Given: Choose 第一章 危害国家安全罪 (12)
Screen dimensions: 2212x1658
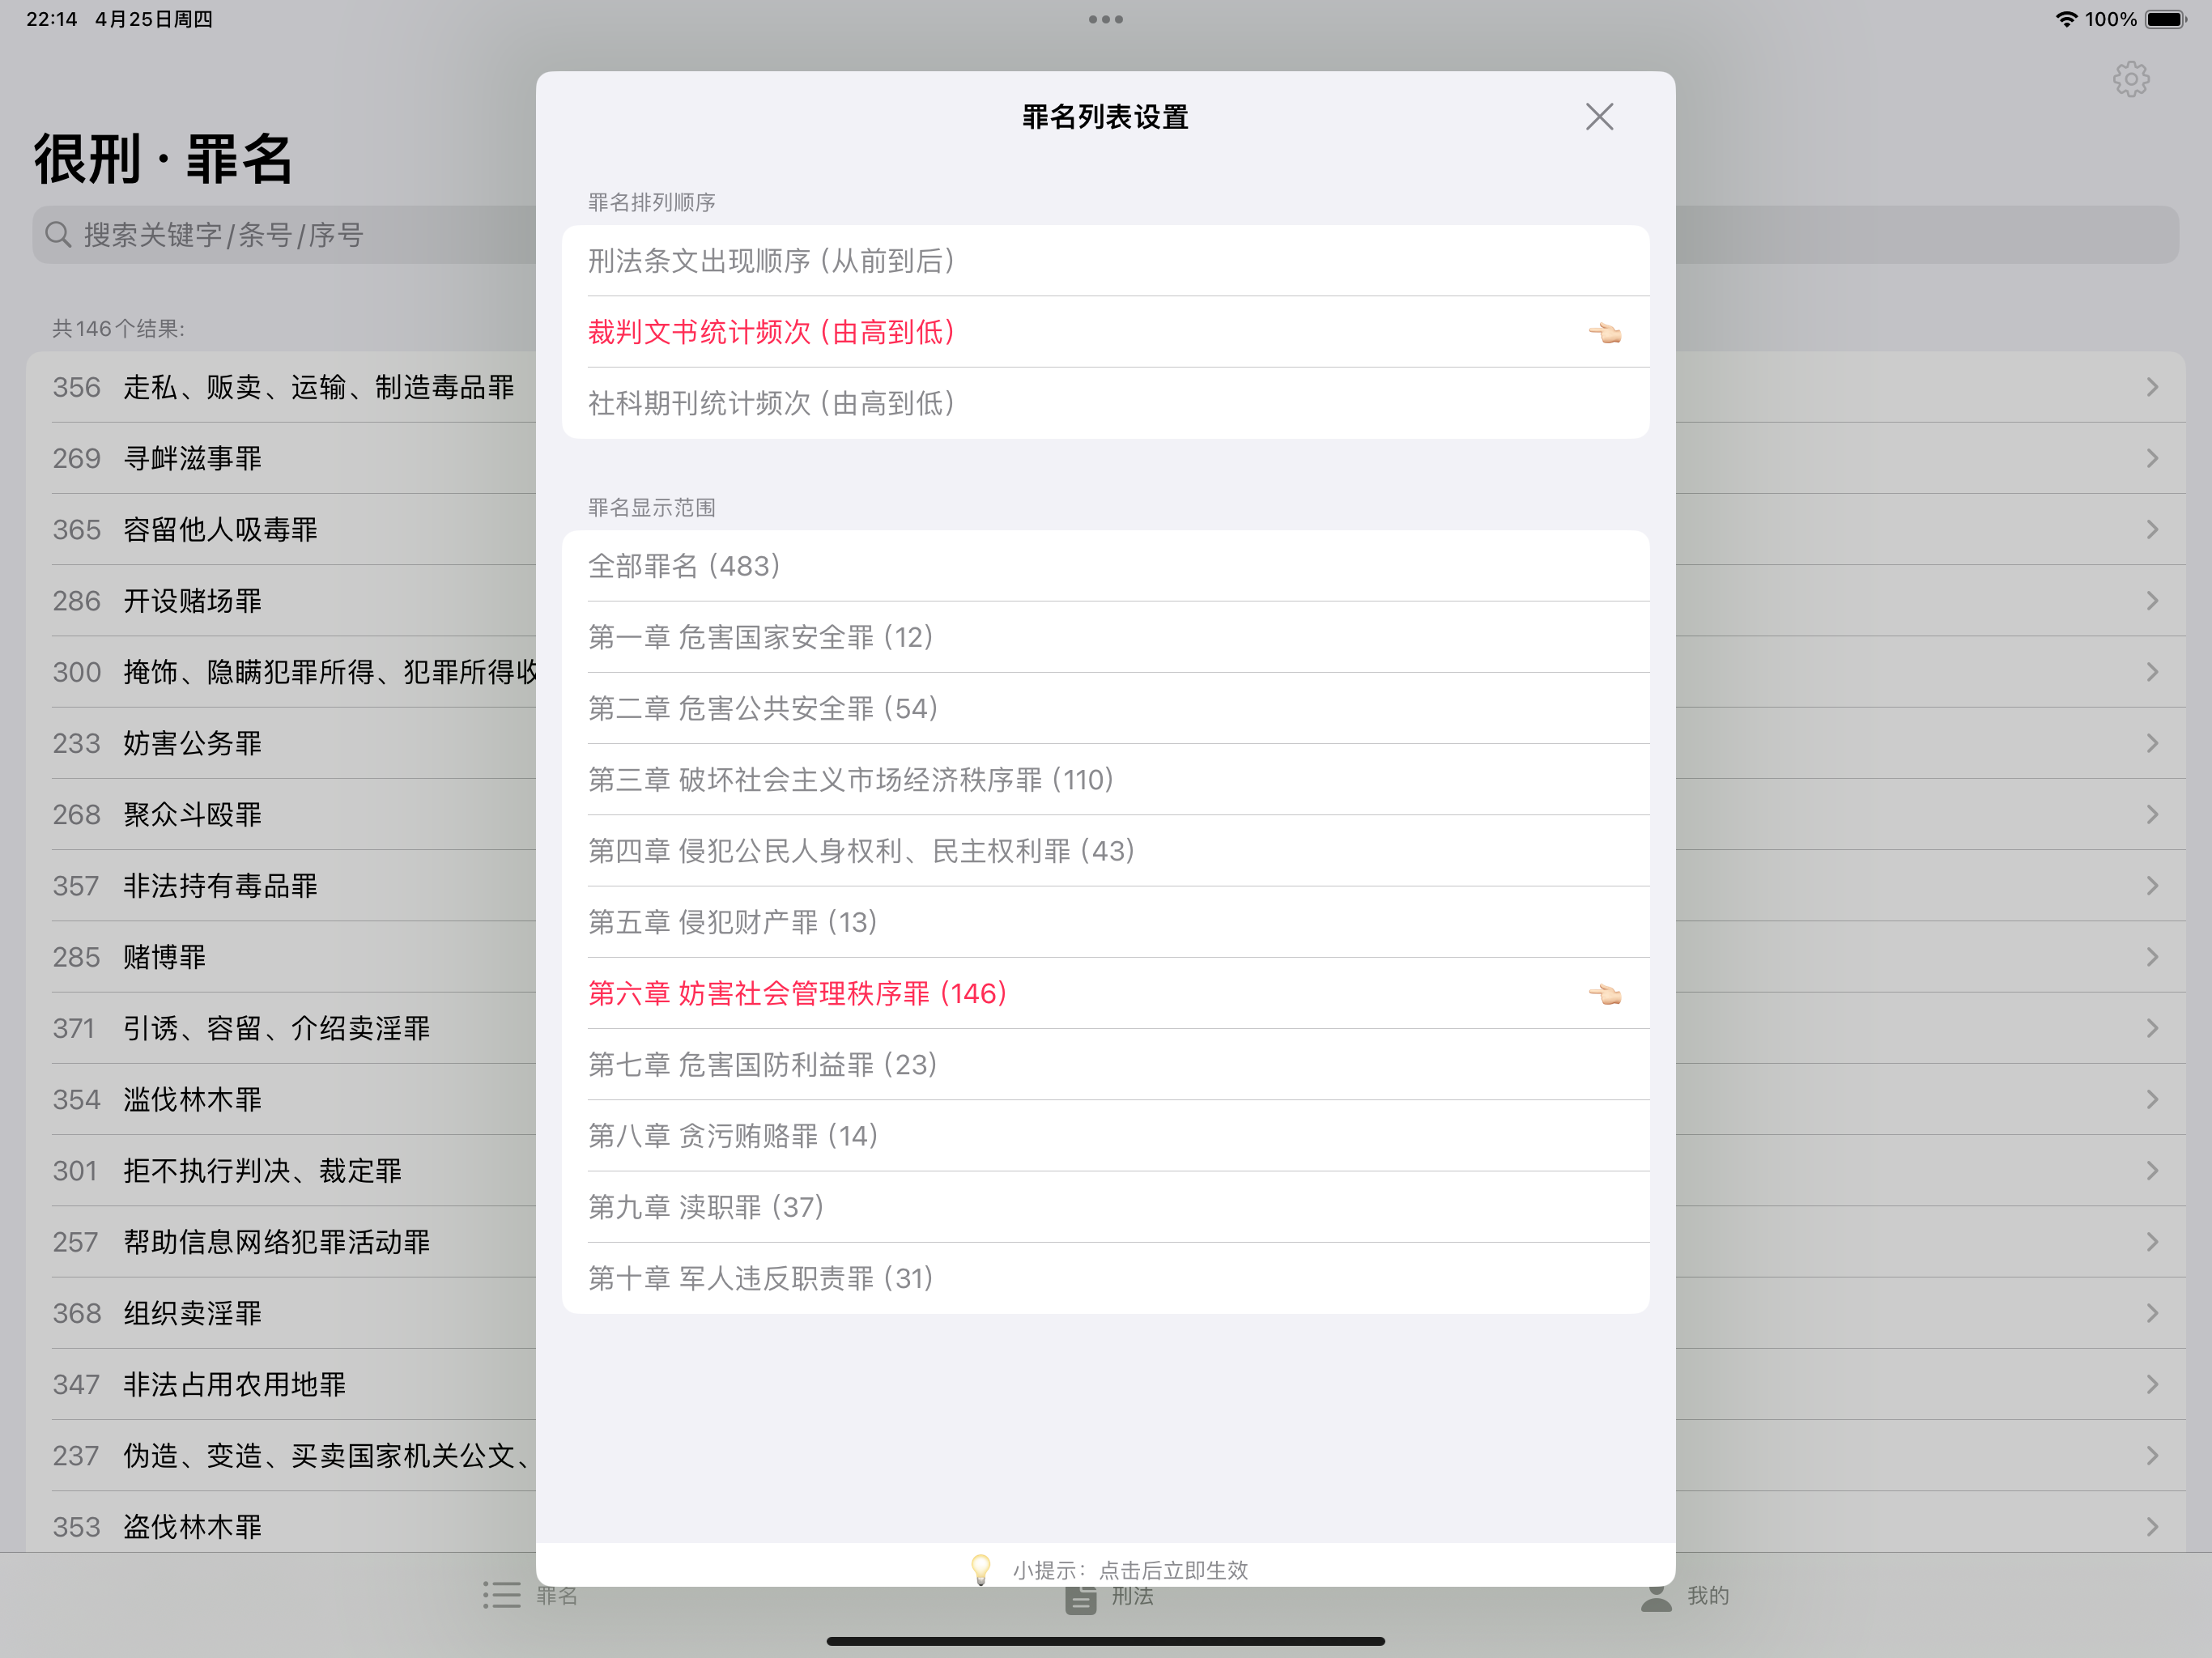Looking at the screenshot, I should 1105,637.
